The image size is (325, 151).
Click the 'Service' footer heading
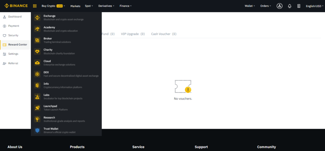click(x=138, y=147)
